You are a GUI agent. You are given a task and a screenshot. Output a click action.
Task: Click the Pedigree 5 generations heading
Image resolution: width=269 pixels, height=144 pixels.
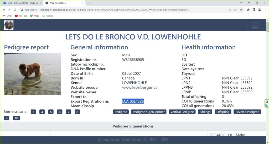click(x=133, y=126)
